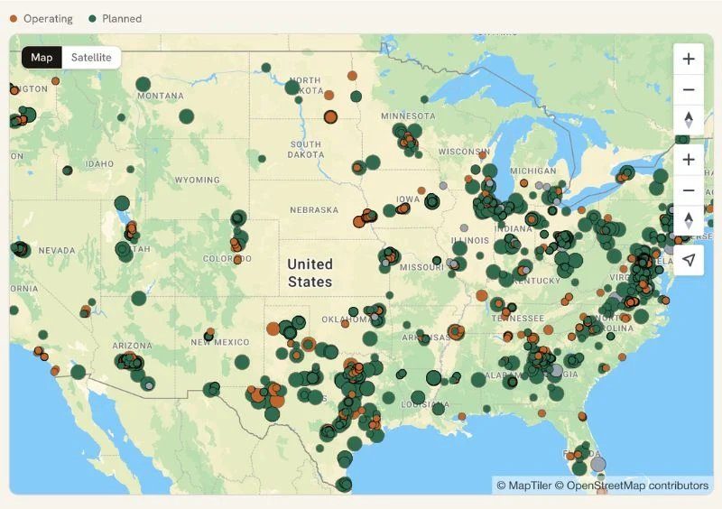Screen dimensions: 722x509
Task: Click the LOUISIANA state label
Action: 425,405
